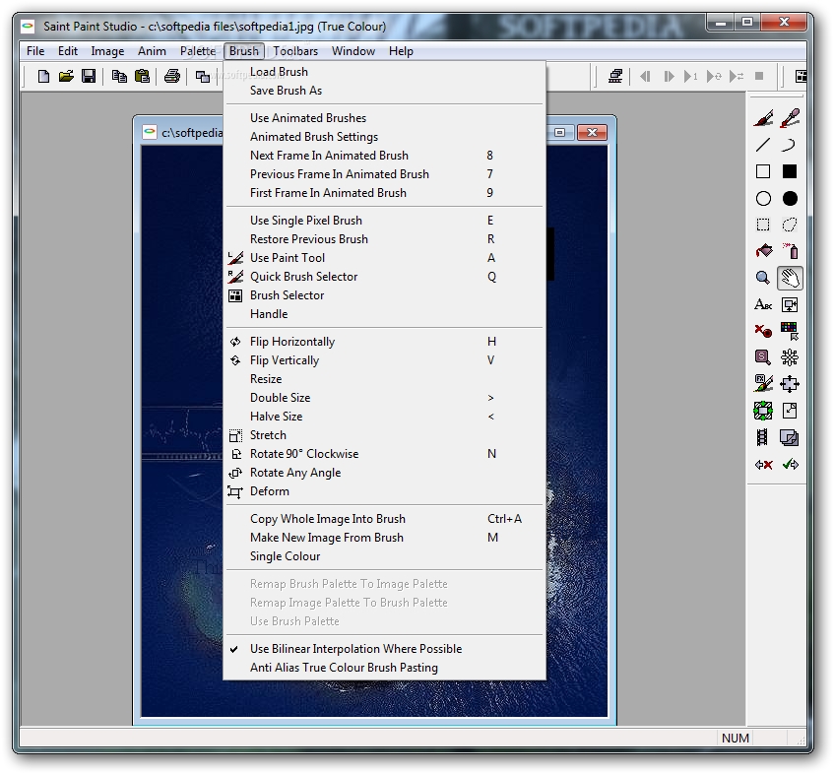The height and width of the screenshot is (774, 834).
Task: Choose Flip Horizontally
Action: point(384,341)
